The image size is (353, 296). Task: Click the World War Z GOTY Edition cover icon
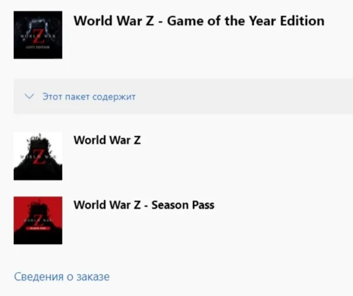pyautogui.click(x=38, y=35)
